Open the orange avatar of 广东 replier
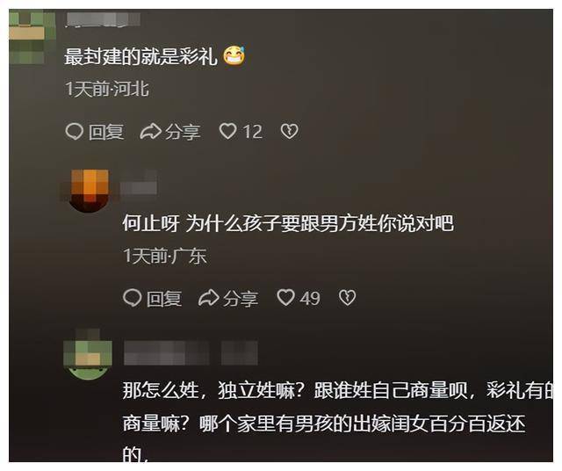This screenshot has height=471, width=562. [89, 190]
